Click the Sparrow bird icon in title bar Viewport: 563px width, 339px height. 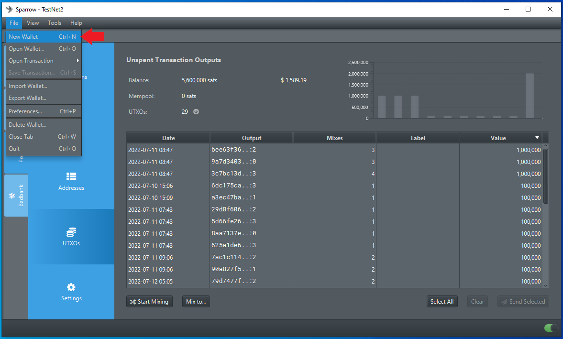point(10,10)
